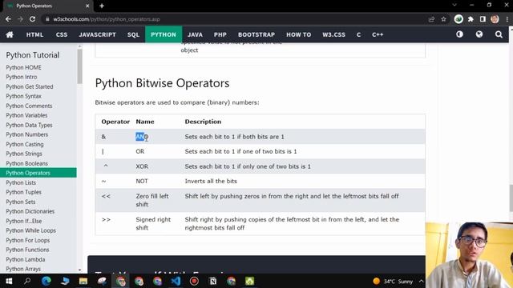
Task: Open the JAVASCRIPT tutorial menu
Action: click(97, 34)
